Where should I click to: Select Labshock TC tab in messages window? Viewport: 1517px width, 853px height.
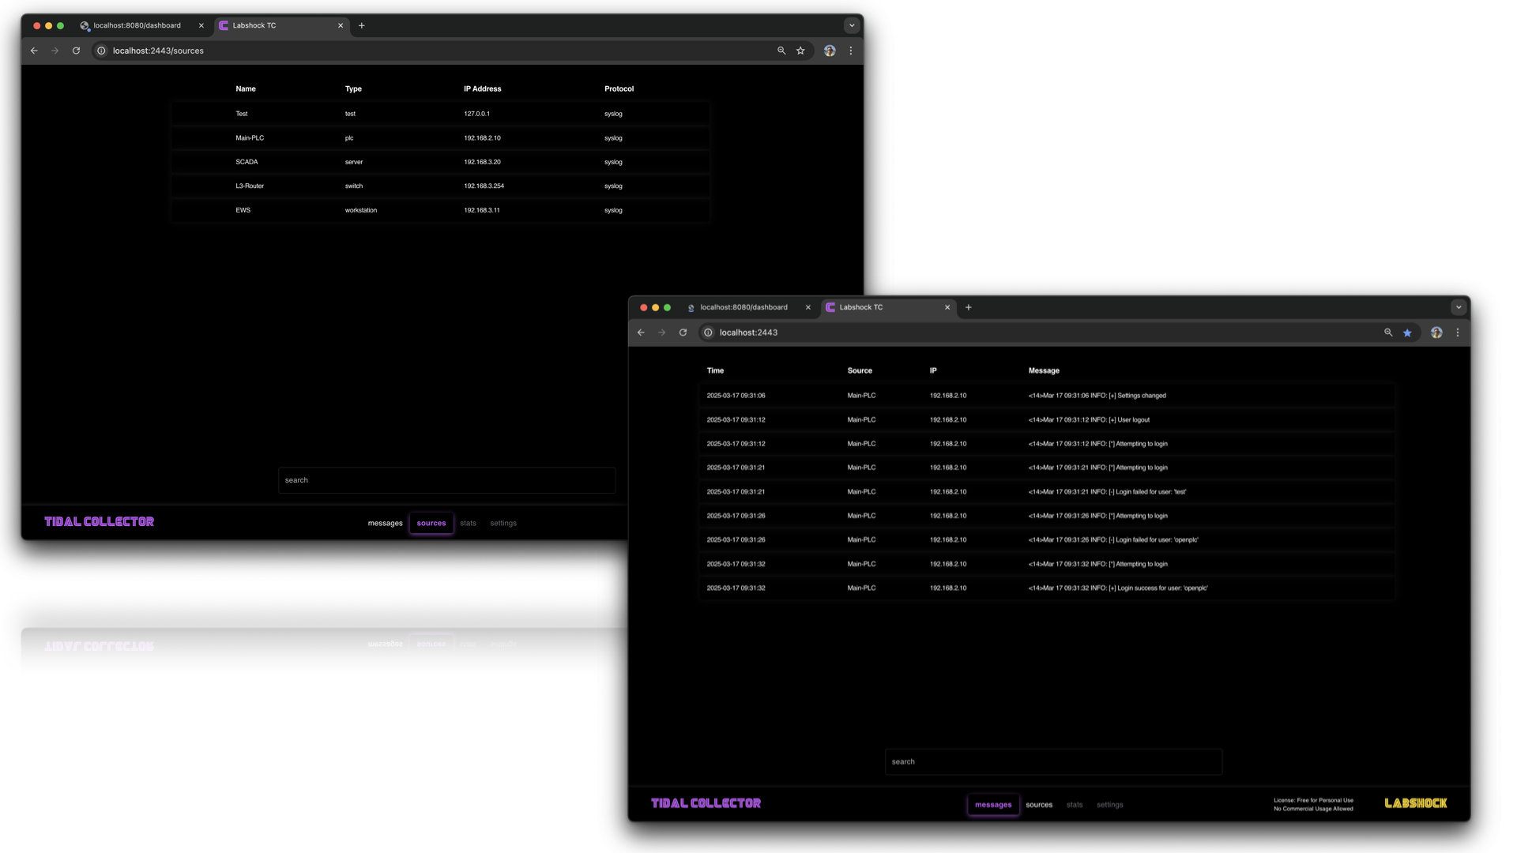point(889,307)
